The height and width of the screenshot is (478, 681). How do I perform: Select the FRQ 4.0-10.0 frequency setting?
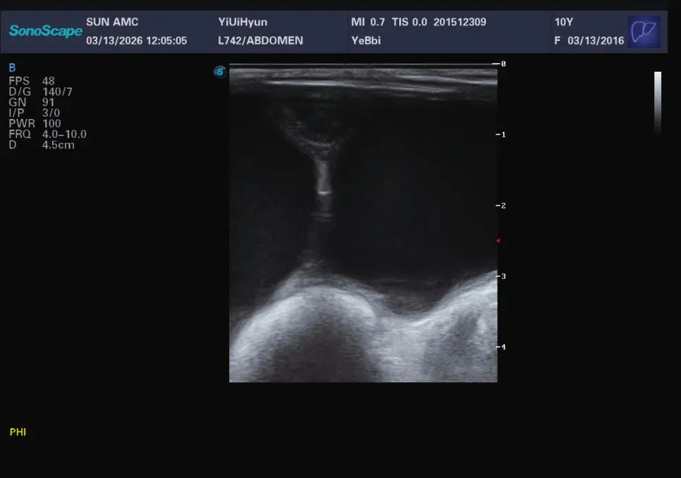(47, 134)
